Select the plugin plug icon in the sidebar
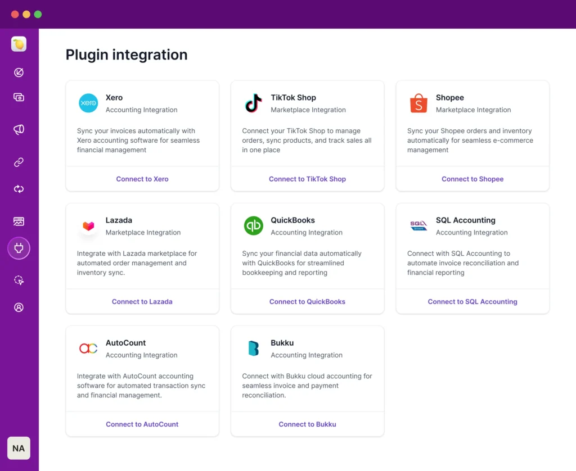Screen dimensions: 576x471 click(19, 248)
